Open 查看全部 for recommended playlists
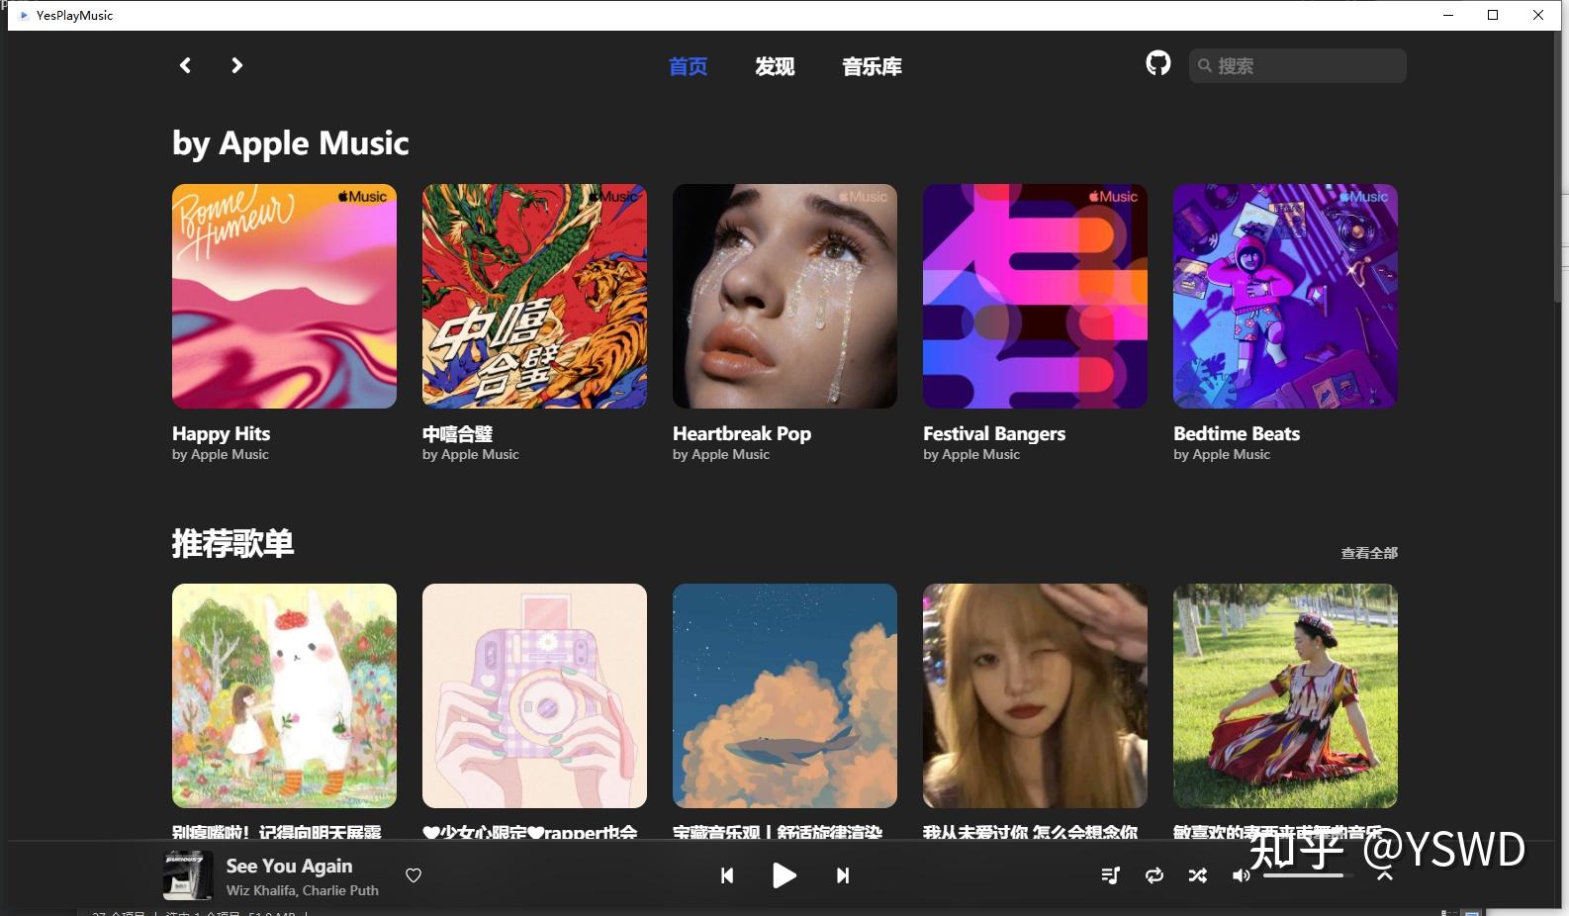Viewport: 1569px width, 916px height. 1369,553
